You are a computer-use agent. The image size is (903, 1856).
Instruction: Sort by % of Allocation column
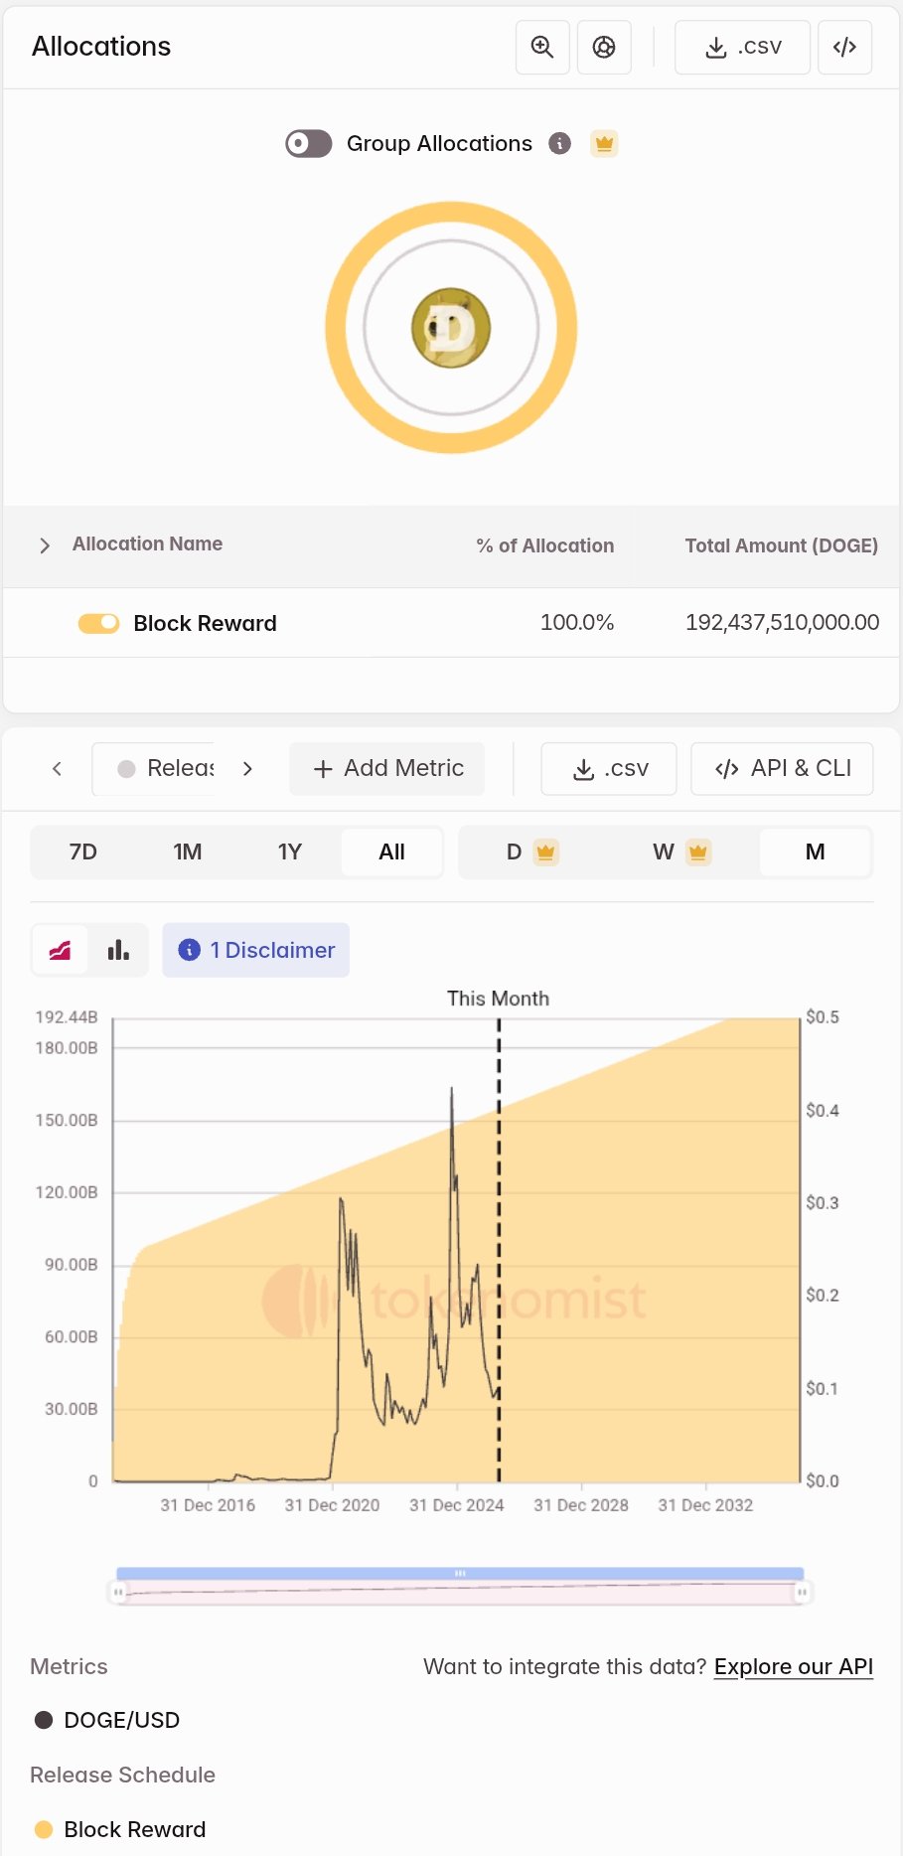click(545, 545)
